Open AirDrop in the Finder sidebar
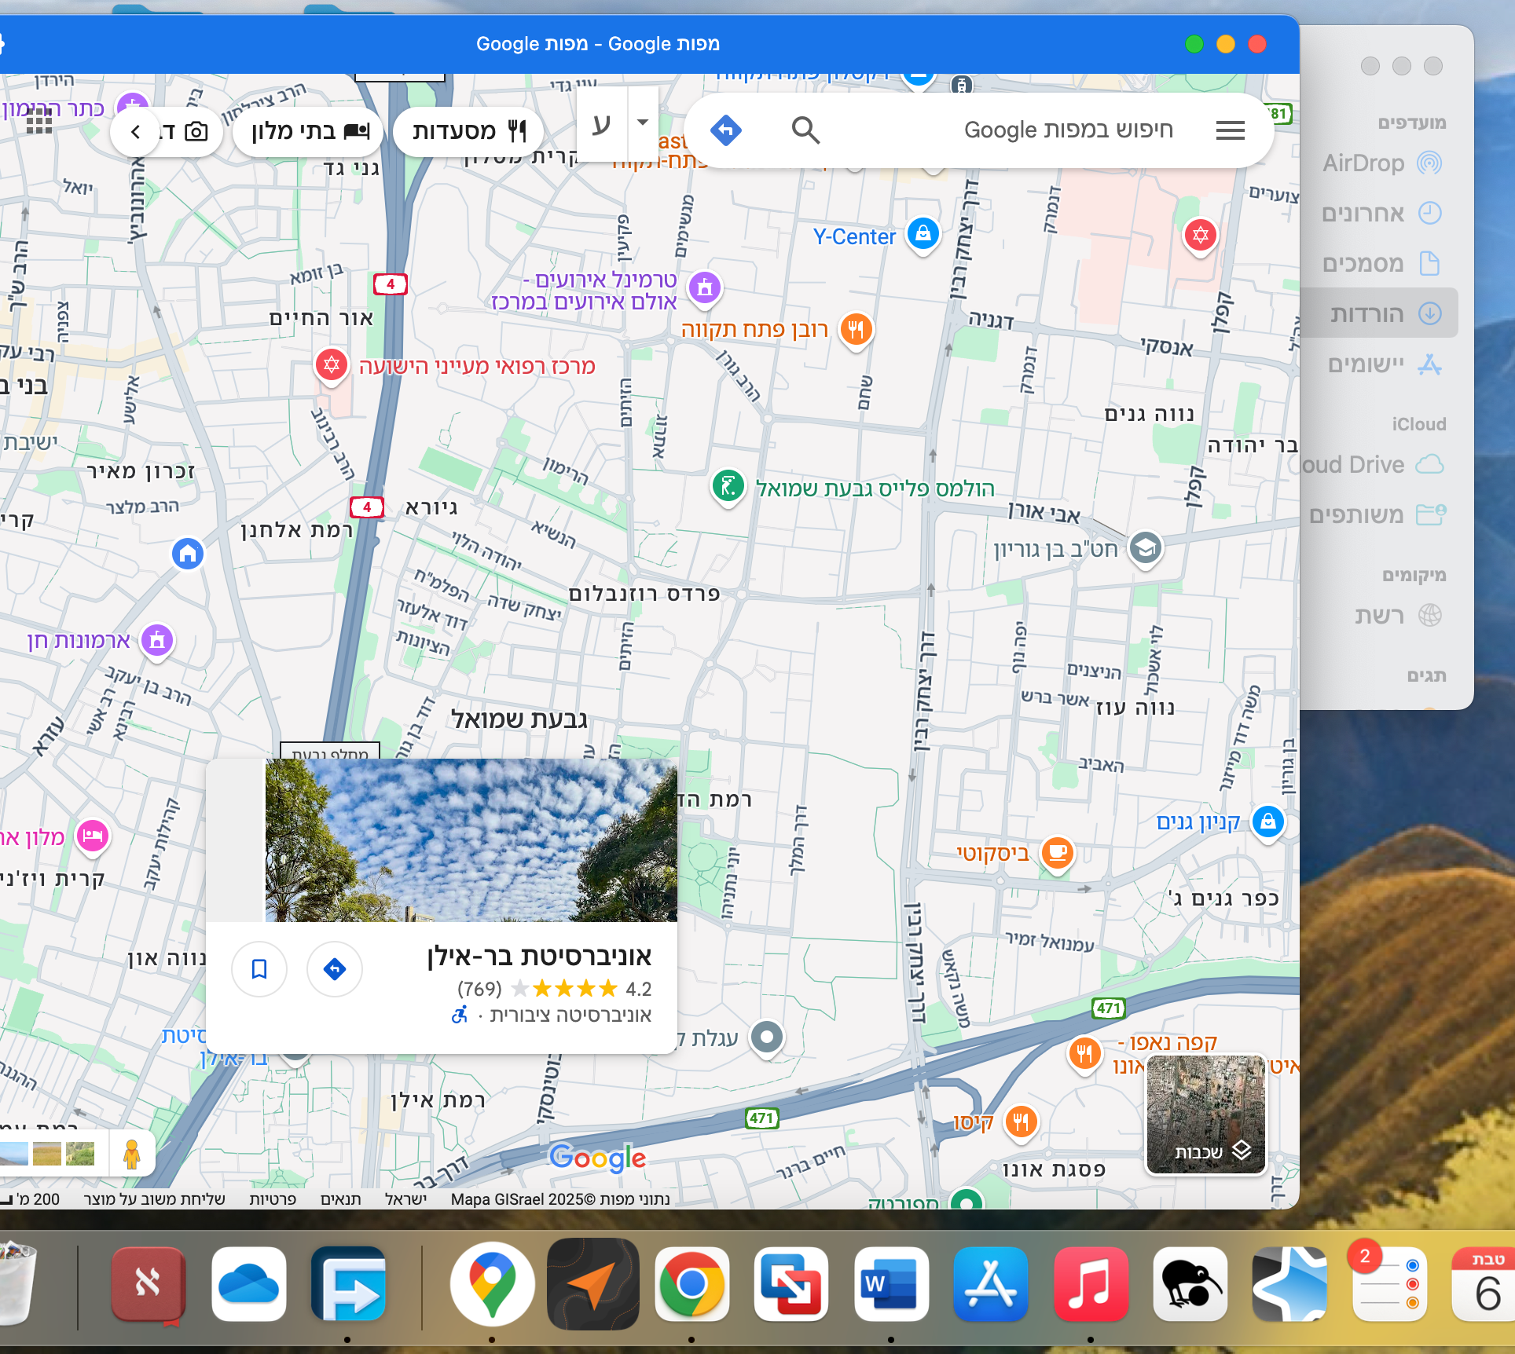The width and height of the screenshot is (1515, 1354). 1383,163
